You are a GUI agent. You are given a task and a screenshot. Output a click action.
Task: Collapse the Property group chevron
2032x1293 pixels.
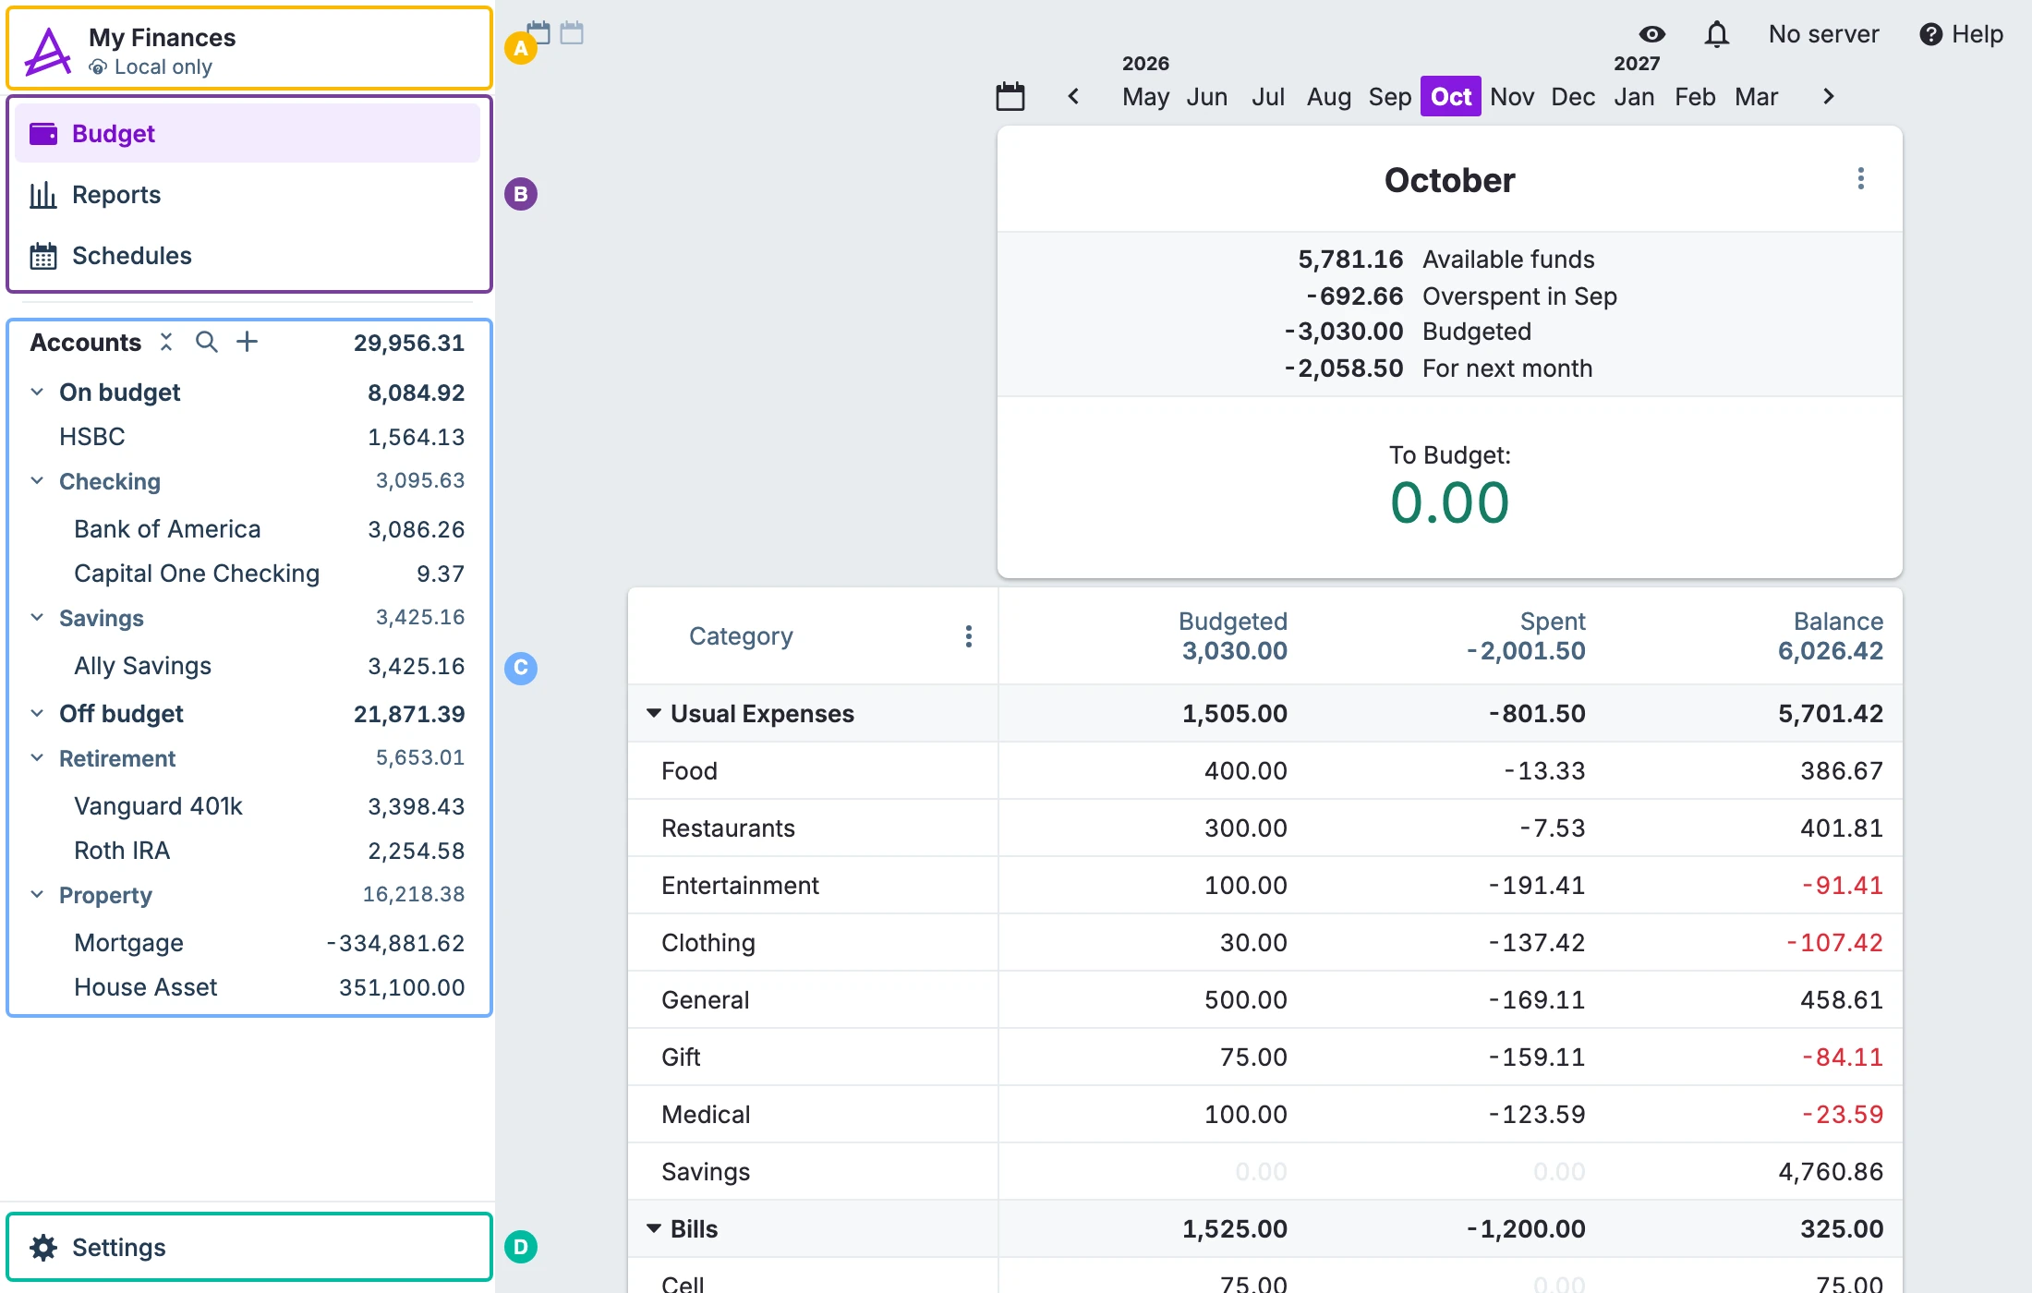37,894
